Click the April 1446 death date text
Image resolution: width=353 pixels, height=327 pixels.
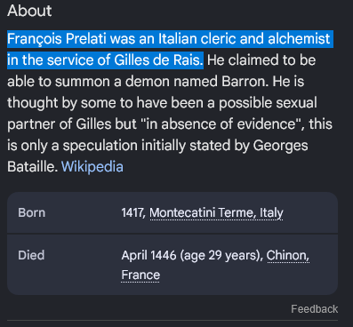tap(148, 255)
